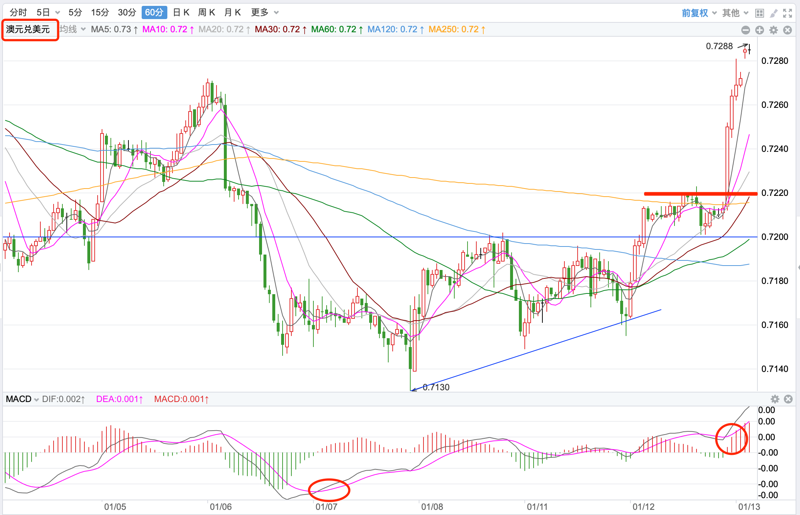Open the multi-chart grid layout
This screenshot has height=515, width=800.
[x=760, y=14]
